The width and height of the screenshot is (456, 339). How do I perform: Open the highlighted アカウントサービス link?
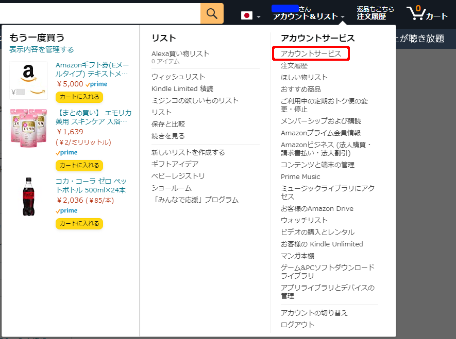311,53
